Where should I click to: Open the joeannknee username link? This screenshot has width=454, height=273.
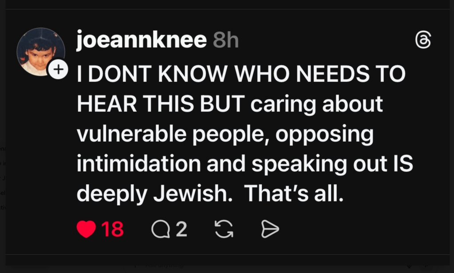[141, 41]
